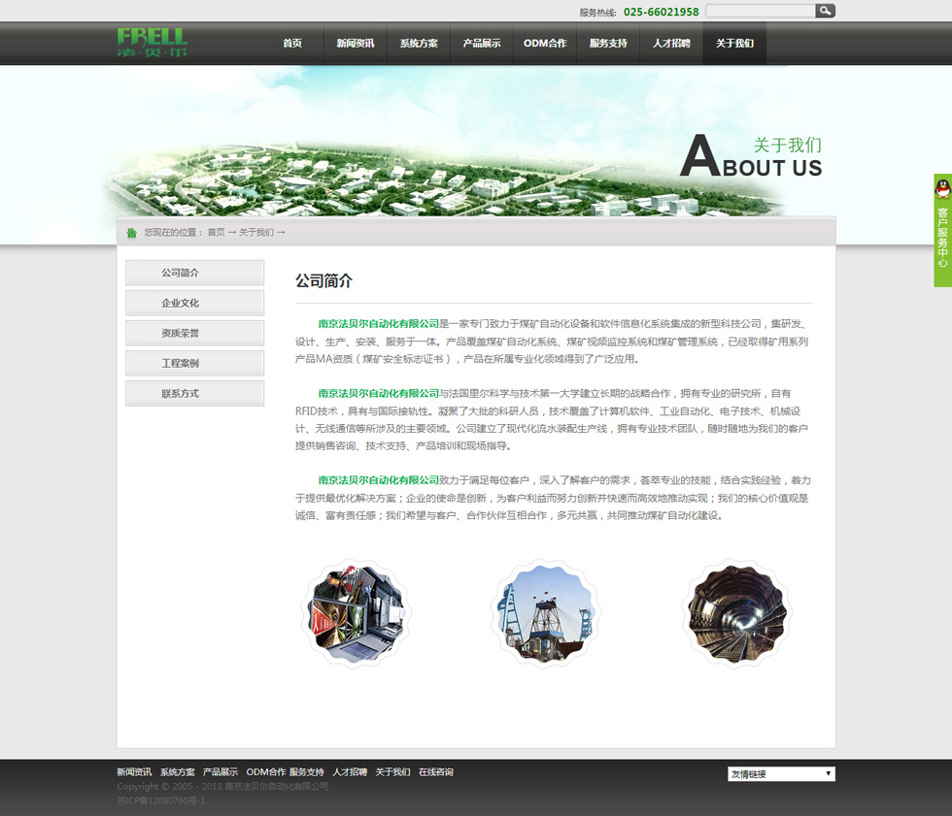Image resolution: width=952 pixels, height=816 pixels.
Task: Open 新闻资讯 in the top navigation
Action: pyautogui.click(x=356, y=44)
